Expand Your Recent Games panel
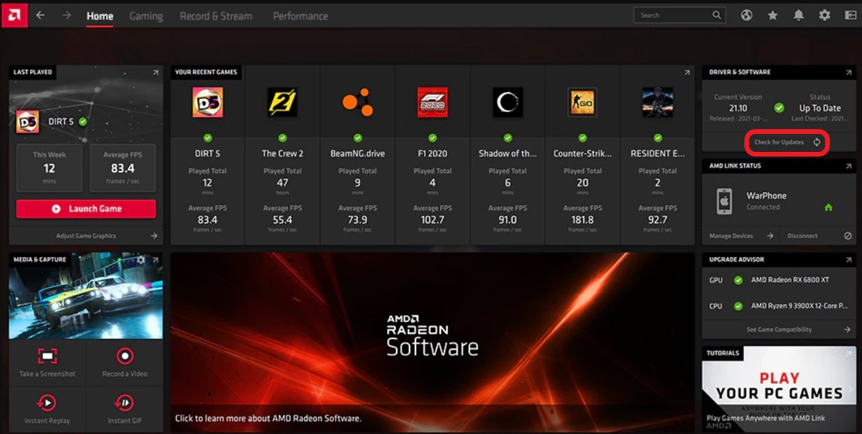This screenshot has height=434, width=862. point(687,72)
